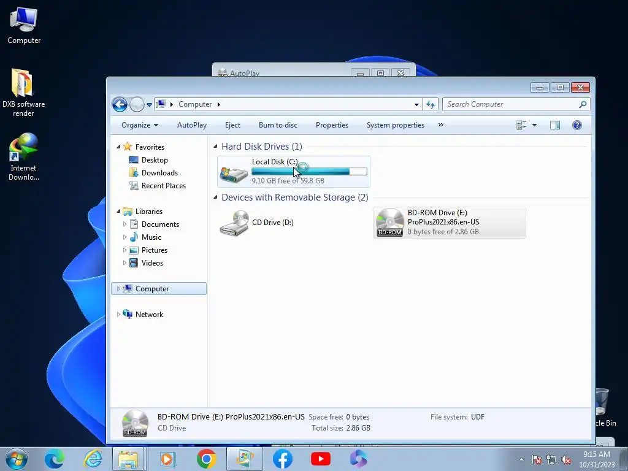Open Downloads under Favorites

coord(159,172)
